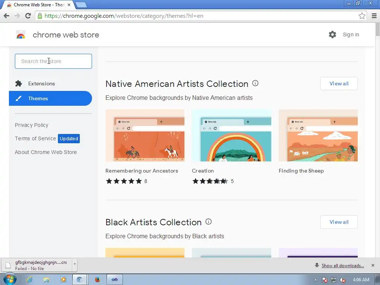Switch to the Chrome Web Store tab
This screenshot has height=285, width=380.
[x=39, y=5]
